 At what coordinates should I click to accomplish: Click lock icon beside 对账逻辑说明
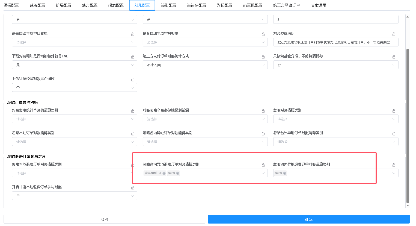394,34
